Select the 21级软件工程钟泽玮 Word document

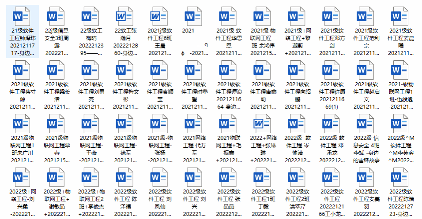click(21, 17)
